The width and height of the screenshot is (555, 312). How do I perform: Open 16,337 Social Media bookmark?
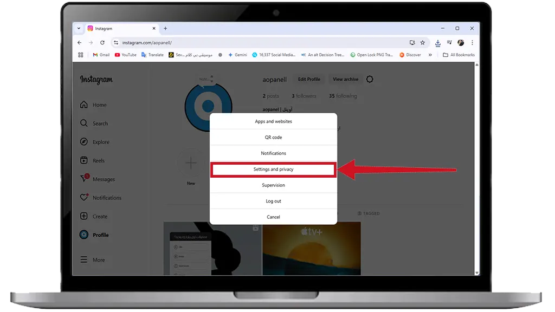tap(274, 55)
